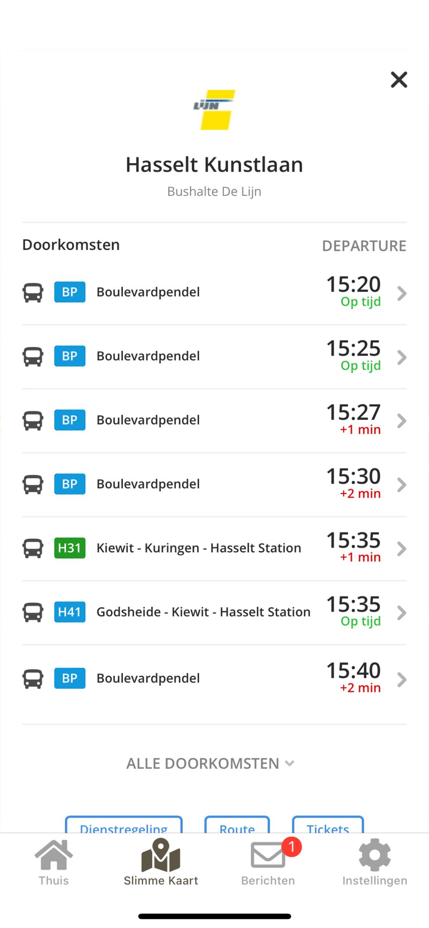Tap the green H31 line badge
The height and width of the screenshot is (928, 429).
click(69, 548)
